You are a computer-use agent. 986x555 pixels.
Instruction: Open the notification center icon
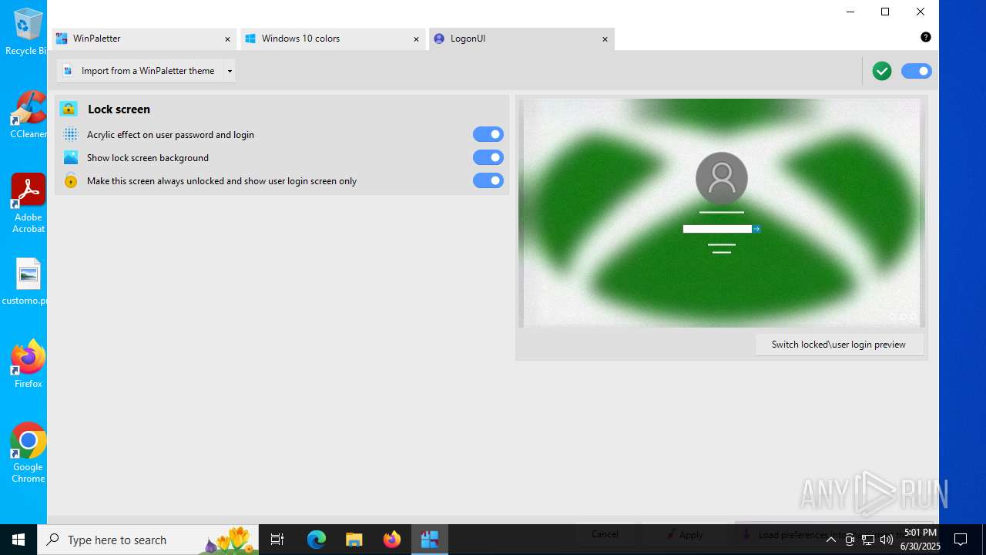point(961,540)
